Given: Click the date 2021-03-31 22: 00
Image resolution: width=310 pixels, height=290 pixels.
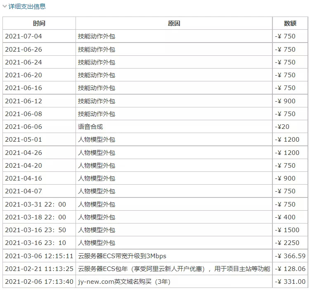Looking at the screenshot, I should point(35,204).
